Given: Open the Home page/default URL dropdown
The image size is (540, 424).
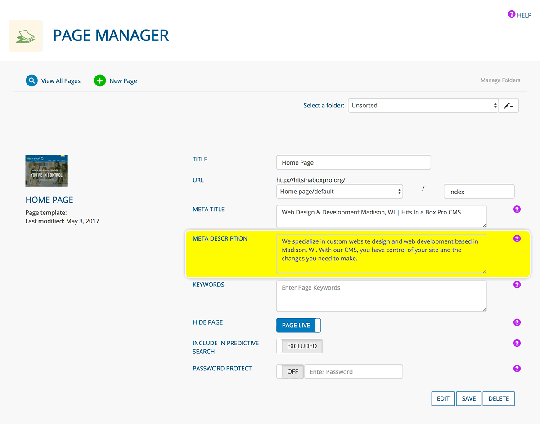Looking at the screenshot, I should 340,192.
